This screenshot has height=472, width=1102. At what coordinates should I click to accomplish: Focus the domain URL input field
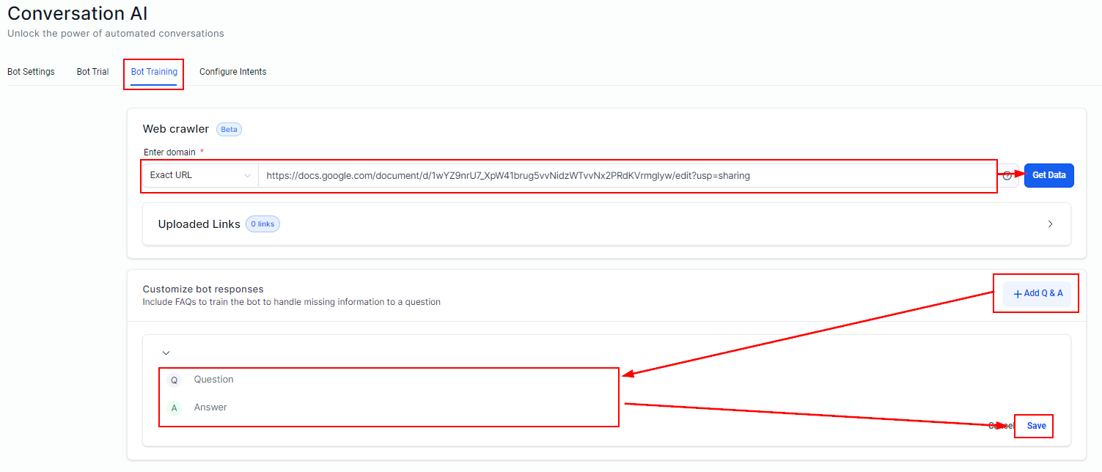[623, 176]
